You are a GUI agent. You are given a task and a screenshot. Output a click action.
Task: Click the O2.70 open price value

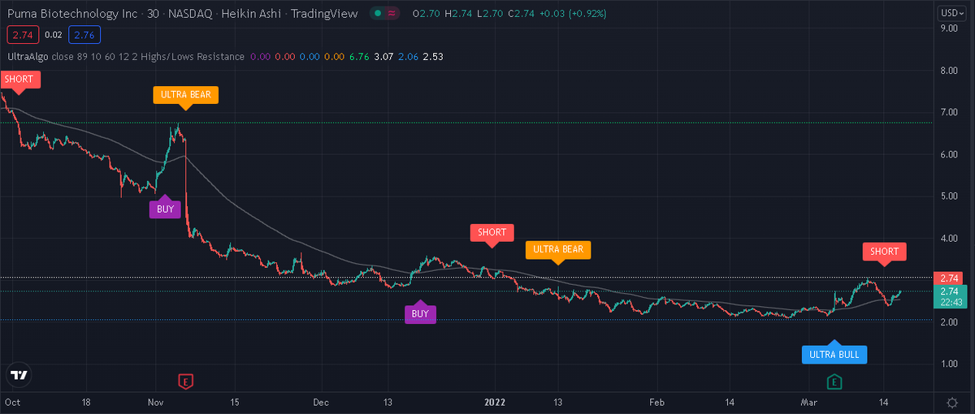[426, 15]
